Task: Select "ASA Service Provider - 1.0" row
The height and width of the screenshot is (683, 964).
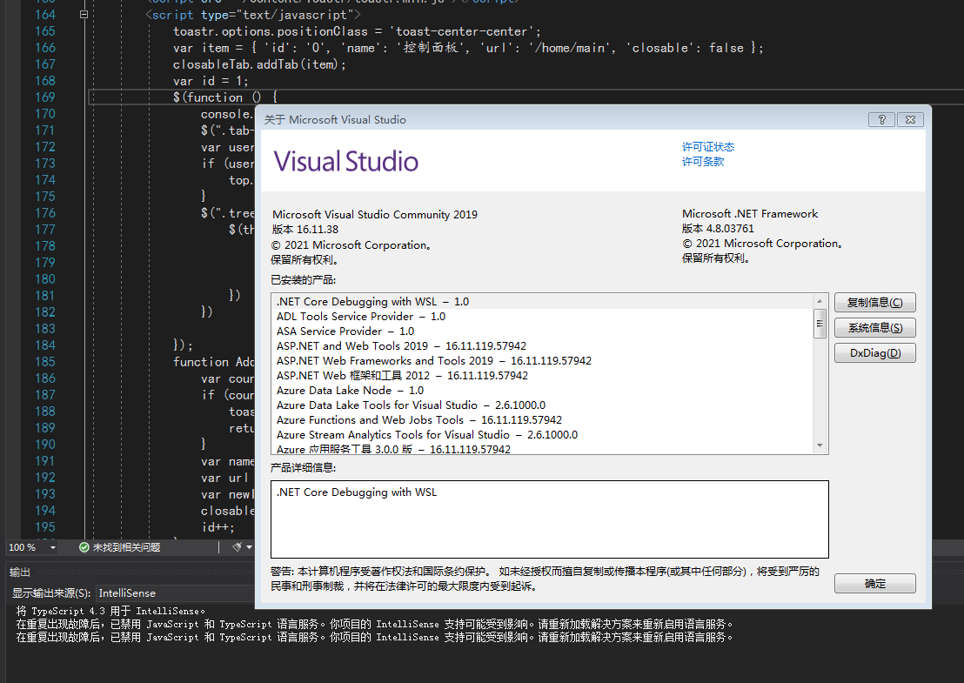Action: tap(542, 331)
